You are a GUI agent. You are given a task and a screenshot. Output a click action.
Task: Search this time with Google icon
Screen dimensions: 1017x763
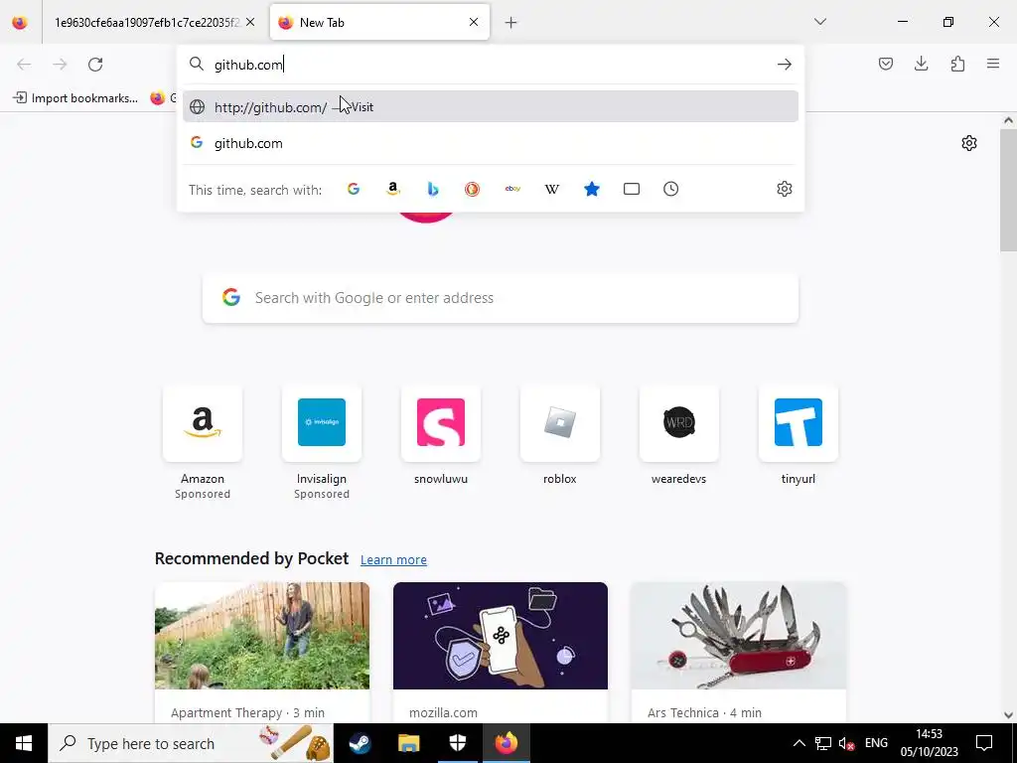point(354,189)
